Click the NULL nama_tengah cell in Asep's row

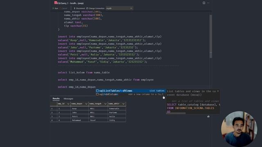click(98, 109)
